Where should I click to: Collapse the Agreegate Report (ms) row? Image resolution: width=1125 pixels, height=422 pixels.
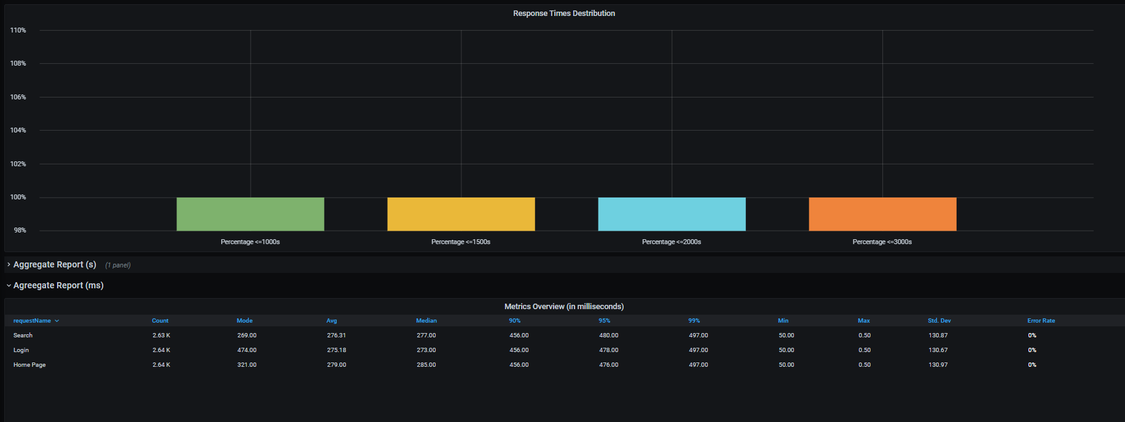58,285
